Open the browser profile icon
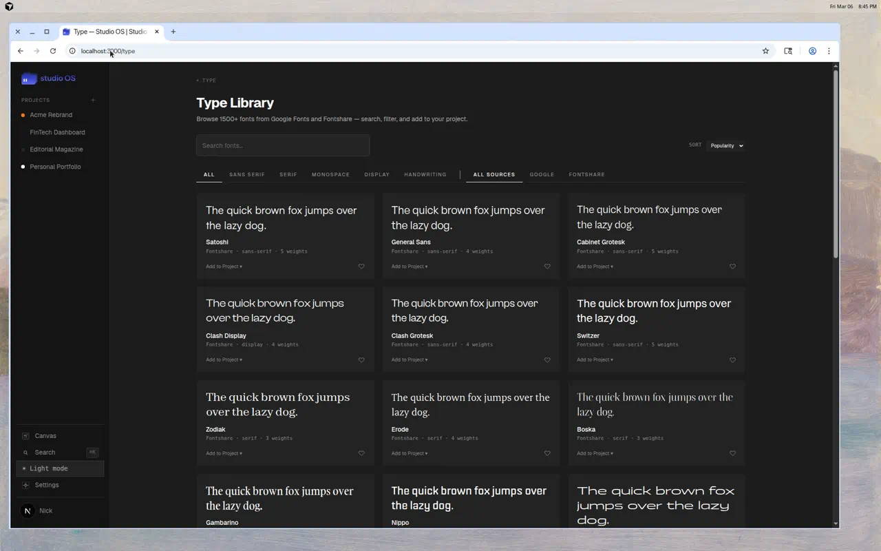 click(x=812, y=51)
